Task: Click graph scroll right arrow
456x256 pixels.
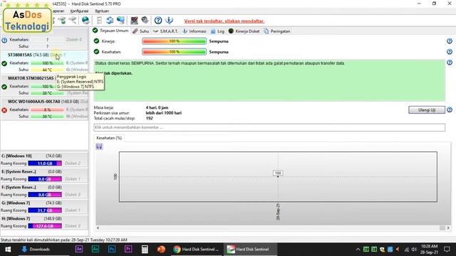Action: [448, 228]
